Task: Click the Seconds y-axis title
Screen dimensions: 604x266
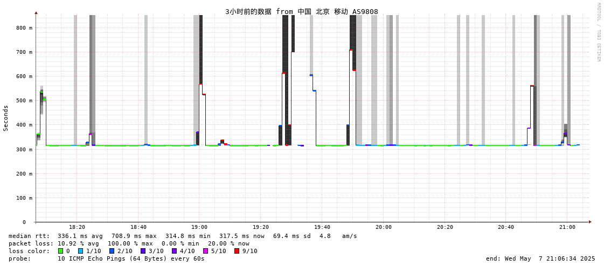Action: (6, 118)
